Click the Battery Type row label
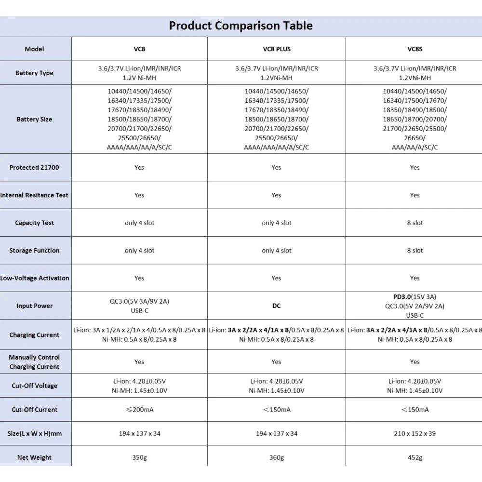 (34, 73)
